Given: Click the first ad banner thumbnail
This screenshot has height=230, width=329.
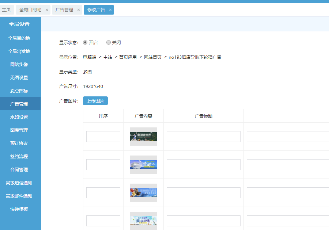Looking at the screenshot, I should (143, 137).
